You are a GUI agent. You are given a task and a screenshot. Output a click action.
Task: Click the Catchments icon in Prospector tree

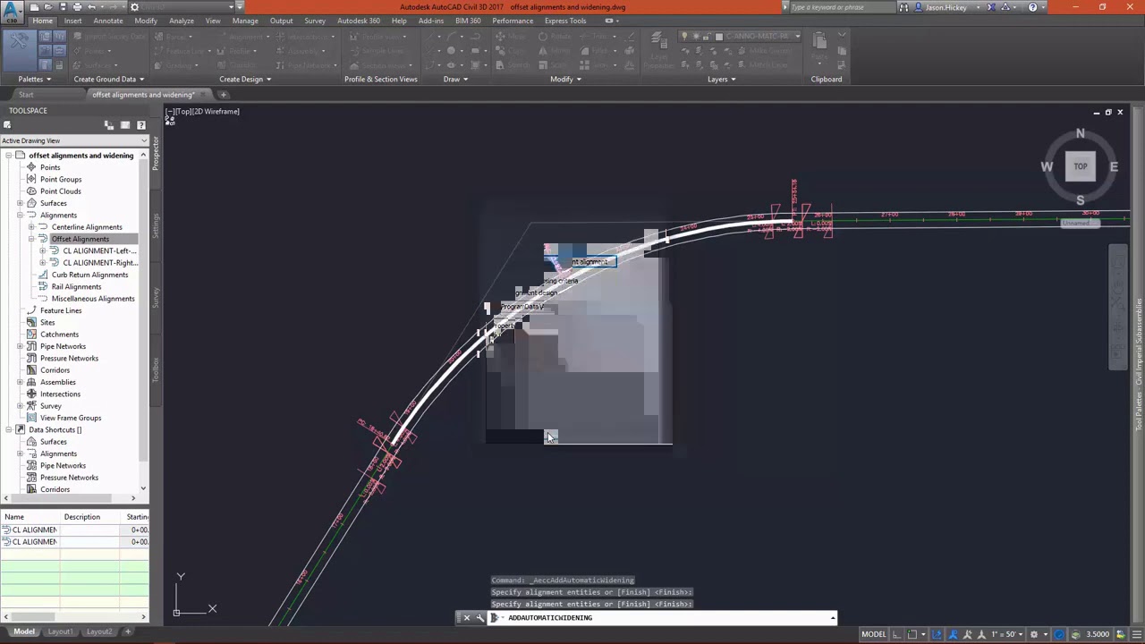coord(31,335)
